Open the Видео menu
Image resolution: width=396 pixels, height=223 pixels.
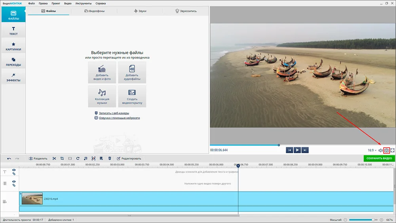click(68, 3)
